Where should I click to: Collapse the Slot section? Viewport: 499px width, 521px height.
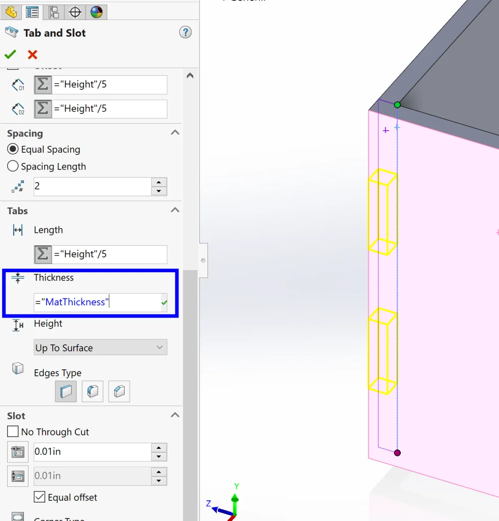(x=175, y=415)
